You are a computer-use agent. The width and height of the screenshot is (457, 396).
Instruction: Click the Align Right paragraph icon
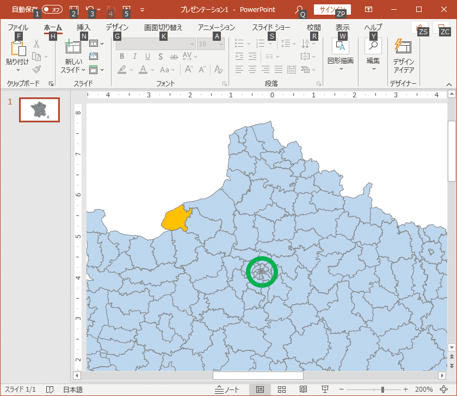pyautogui.click(x=265, y=70)
